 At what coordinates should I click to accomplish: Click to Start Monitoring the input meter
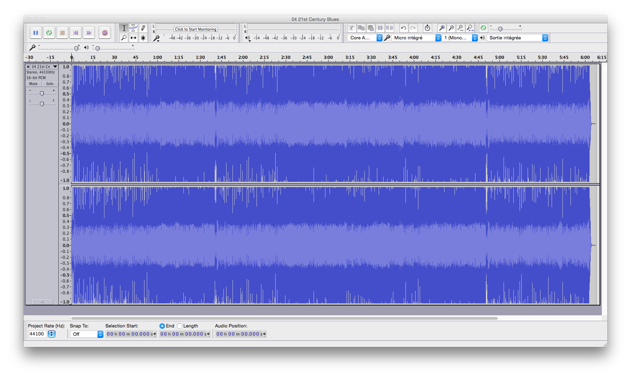click(x=195, y=29)
